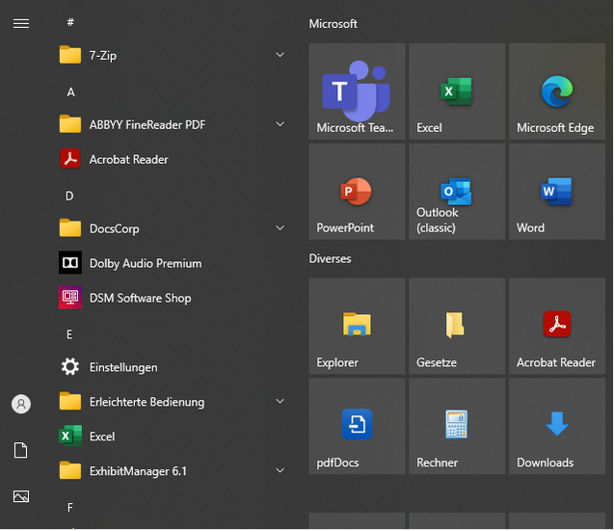Open the Explorer tile
This screenshot has height=530, width=614.
[x=357, y=326]
